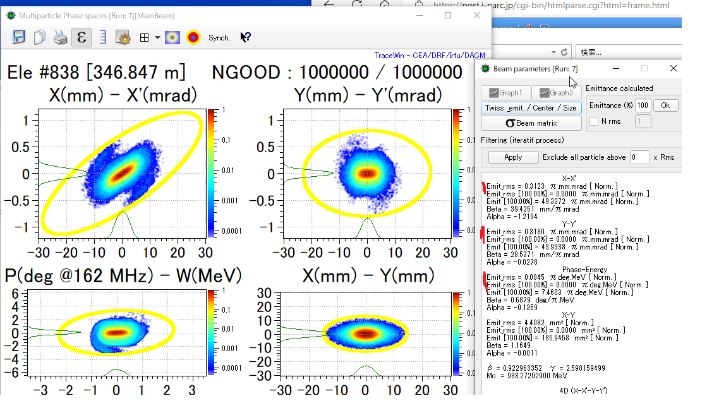Click the Ok button next to Emittance

tap(665, 105)
